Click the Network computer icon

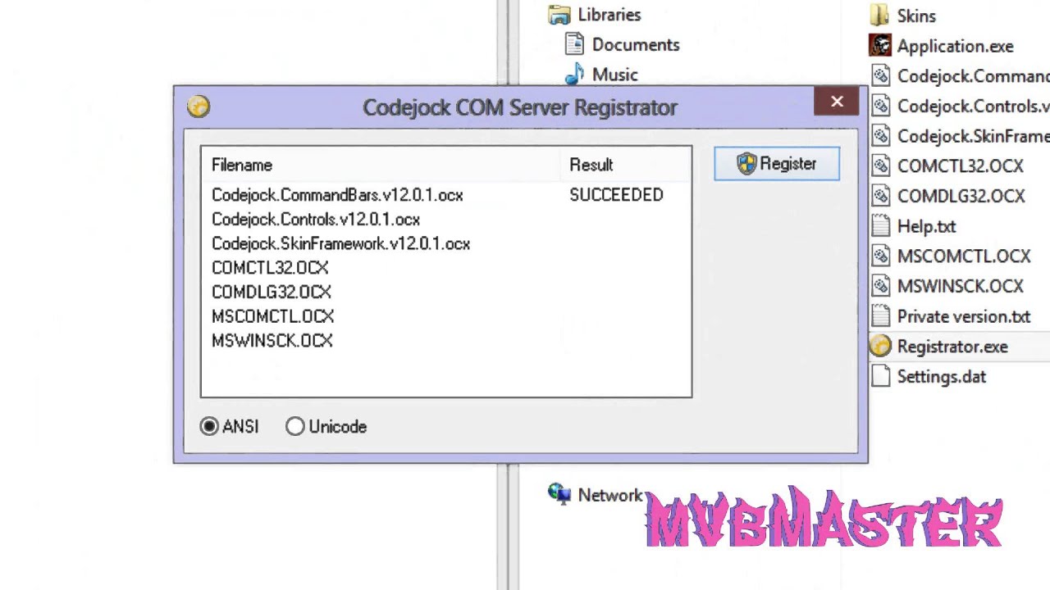pyautogui.click(x=559, y=493)
